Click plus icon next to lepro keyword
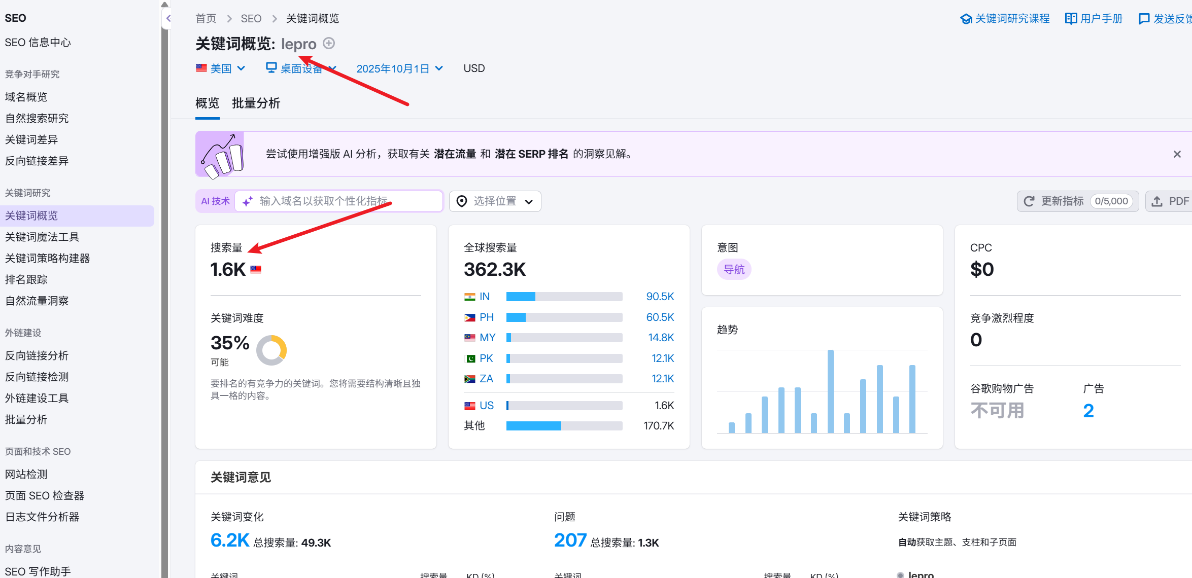This screenshot has height=578, width=1192. click(x=329, y=44)
